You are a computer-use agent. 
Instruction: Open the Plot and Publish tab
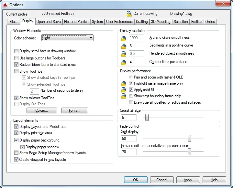point(76,22)
